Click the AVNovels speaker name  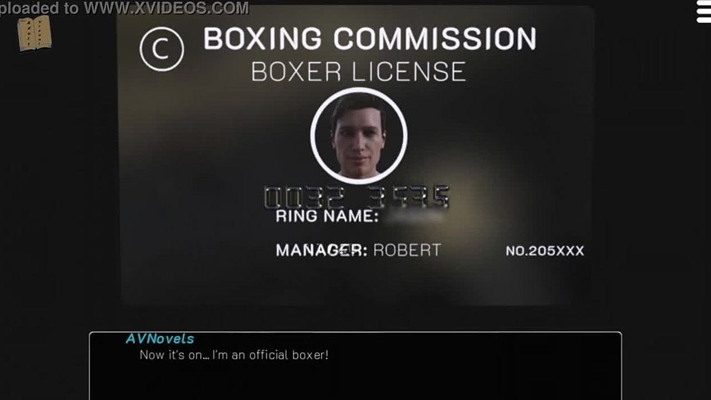[160, 338]
